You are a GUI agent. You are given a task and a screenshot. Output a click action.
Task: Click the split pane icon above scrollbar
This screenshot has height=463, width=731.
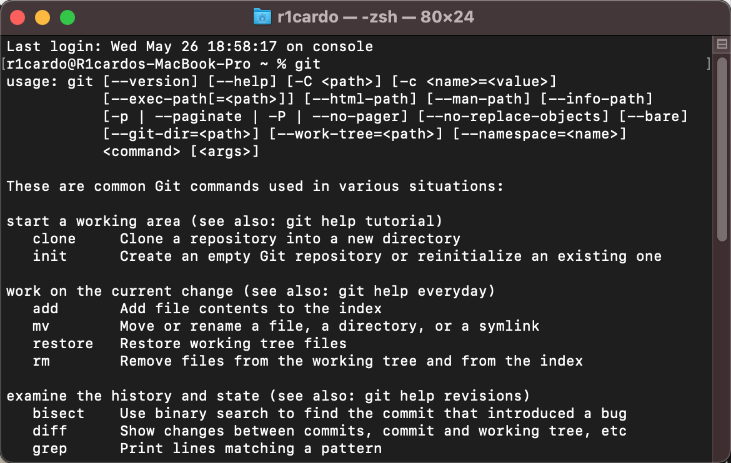[x=722, y=44]
